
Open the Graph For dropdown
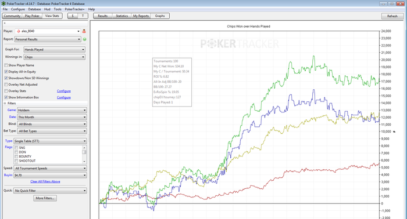(x=54, y=49)
